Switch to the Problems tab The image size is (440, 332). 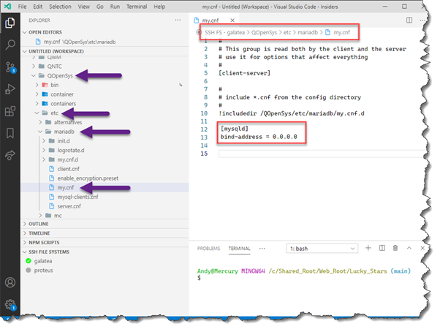point(209,249)
